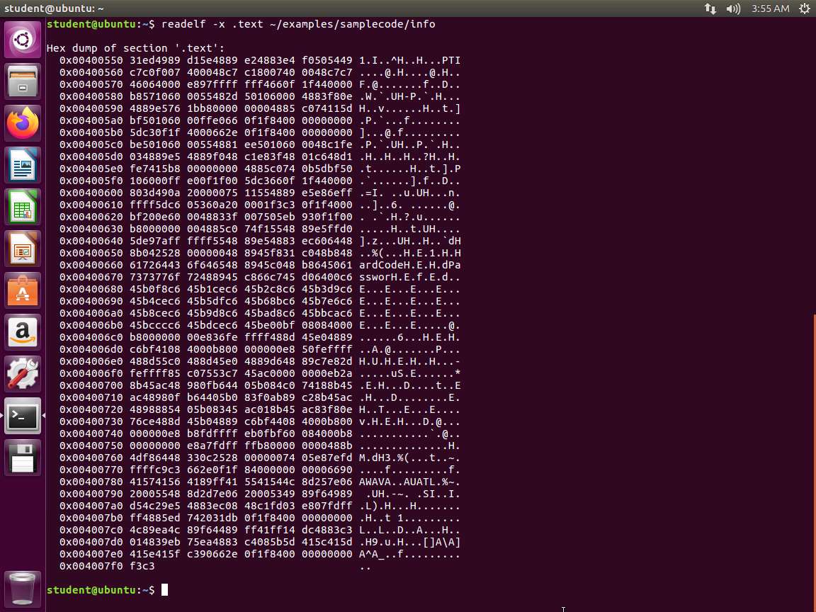
Task: Open the 3:55 AM clock menu
Action: coord(770,8)
